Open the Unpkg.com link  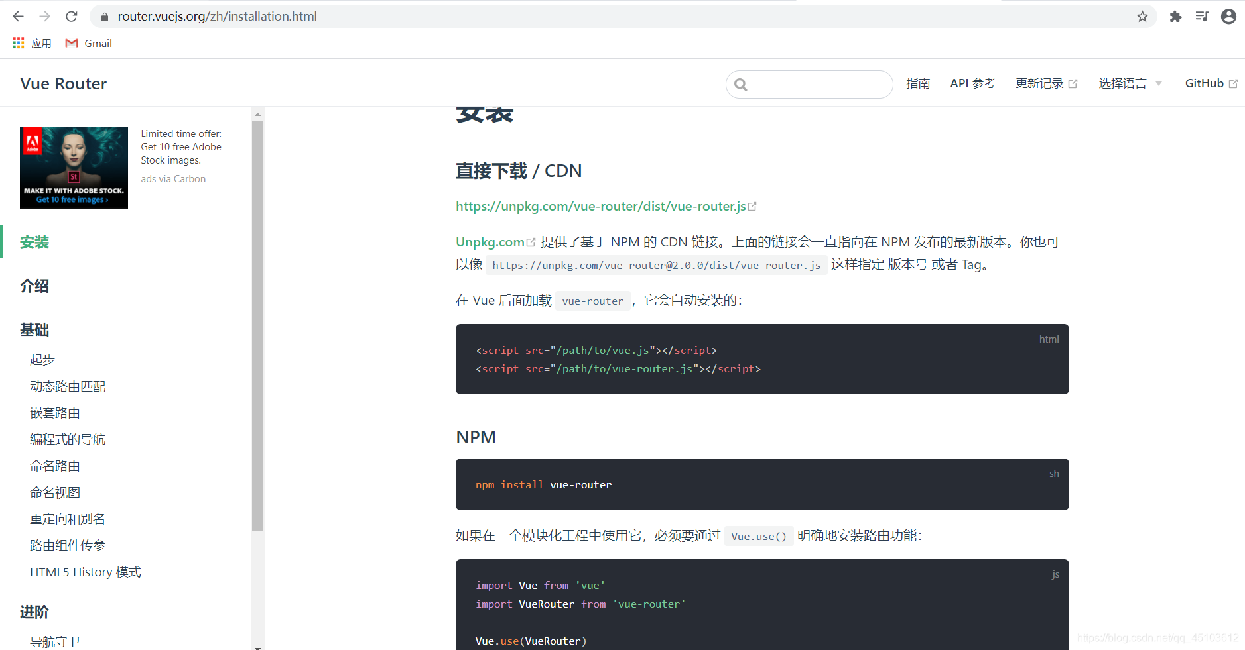pyautogui.click(x=490, y=242)
